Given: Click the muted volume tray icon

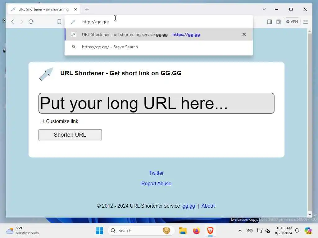Looking at the screenshot, I should pyautogui.click(x=268, y=231).
